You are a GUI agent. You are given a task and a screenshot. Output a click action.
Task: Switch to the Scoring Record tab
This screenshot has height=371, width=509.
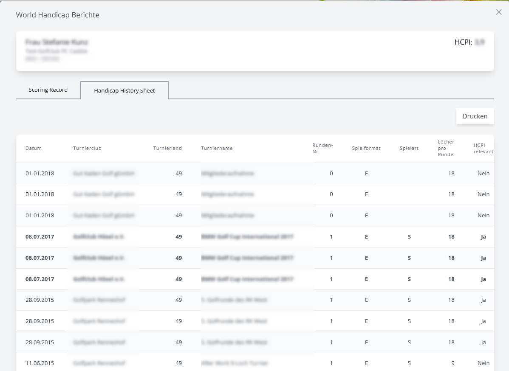(x=48, y=90)
